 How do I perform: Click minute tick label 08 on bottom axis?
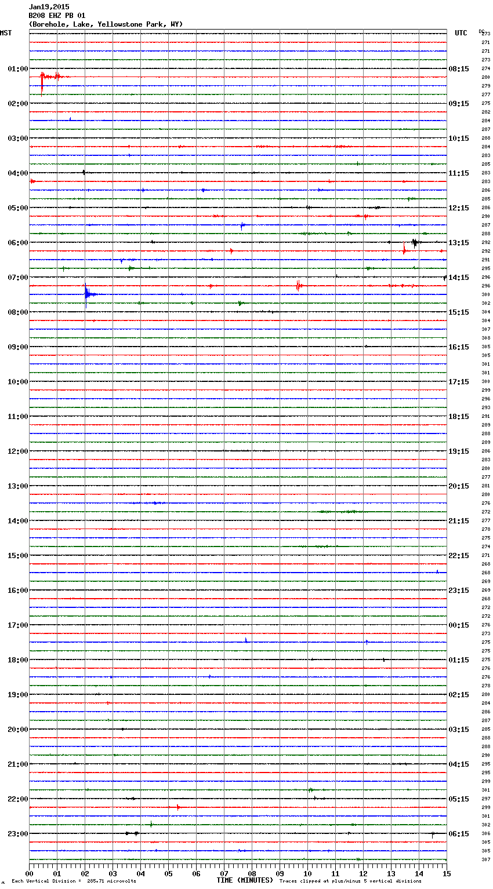252,873
